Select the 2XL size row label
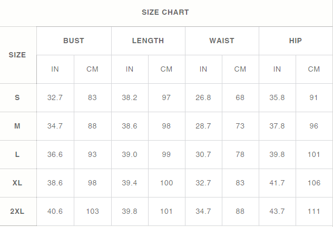This screenshot has height=227, width=333. pyautogui.click(x=17, y=211)
